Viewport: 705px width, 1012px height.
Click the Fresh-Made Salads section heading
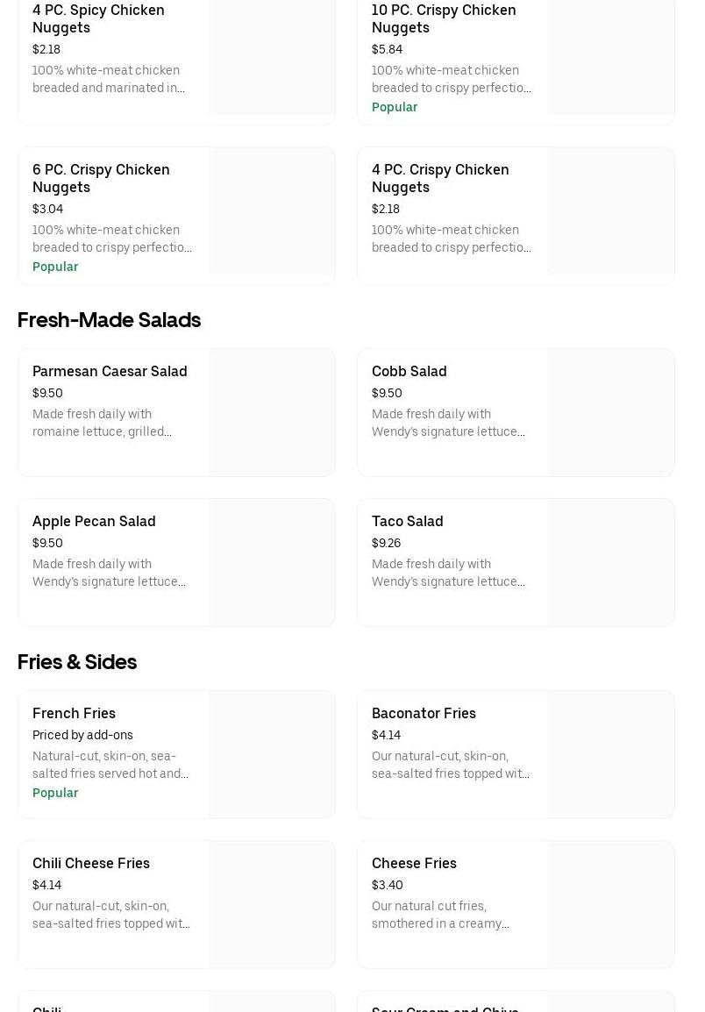pos(109,320)
